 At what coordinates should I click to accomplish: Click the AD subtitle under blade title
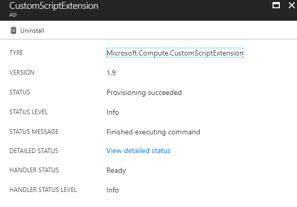[x=13, y=15]
